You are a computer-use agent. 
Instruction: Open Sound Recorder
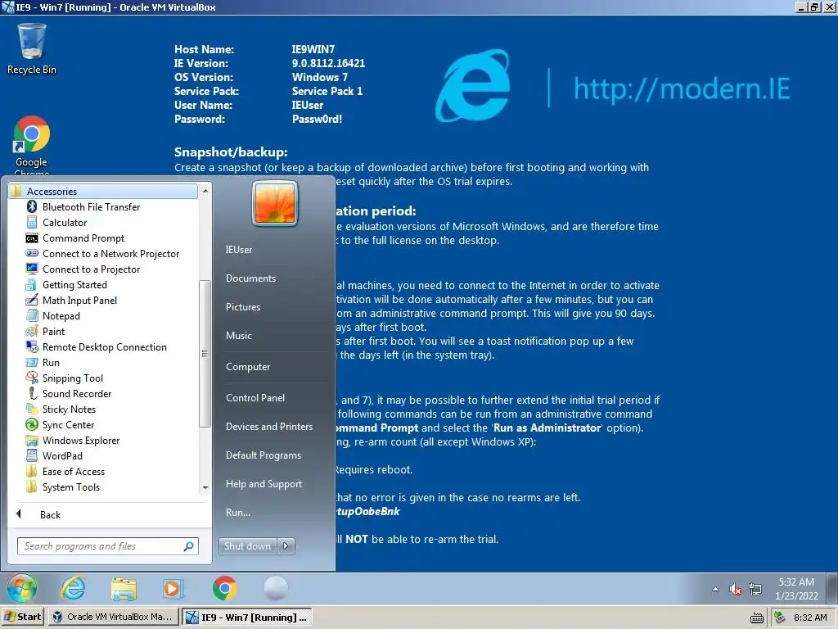click(x=76, y=393)
